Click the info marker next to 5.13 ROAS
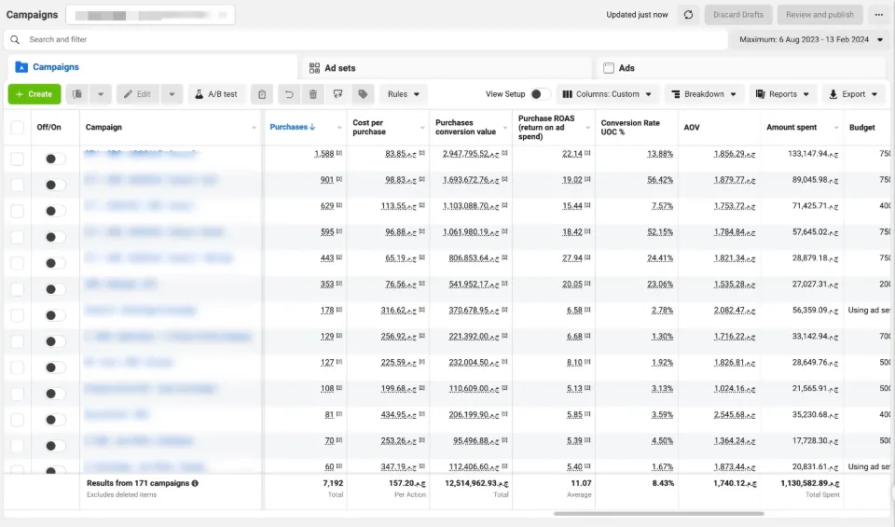Screen dimensions: 895x527 587,388
